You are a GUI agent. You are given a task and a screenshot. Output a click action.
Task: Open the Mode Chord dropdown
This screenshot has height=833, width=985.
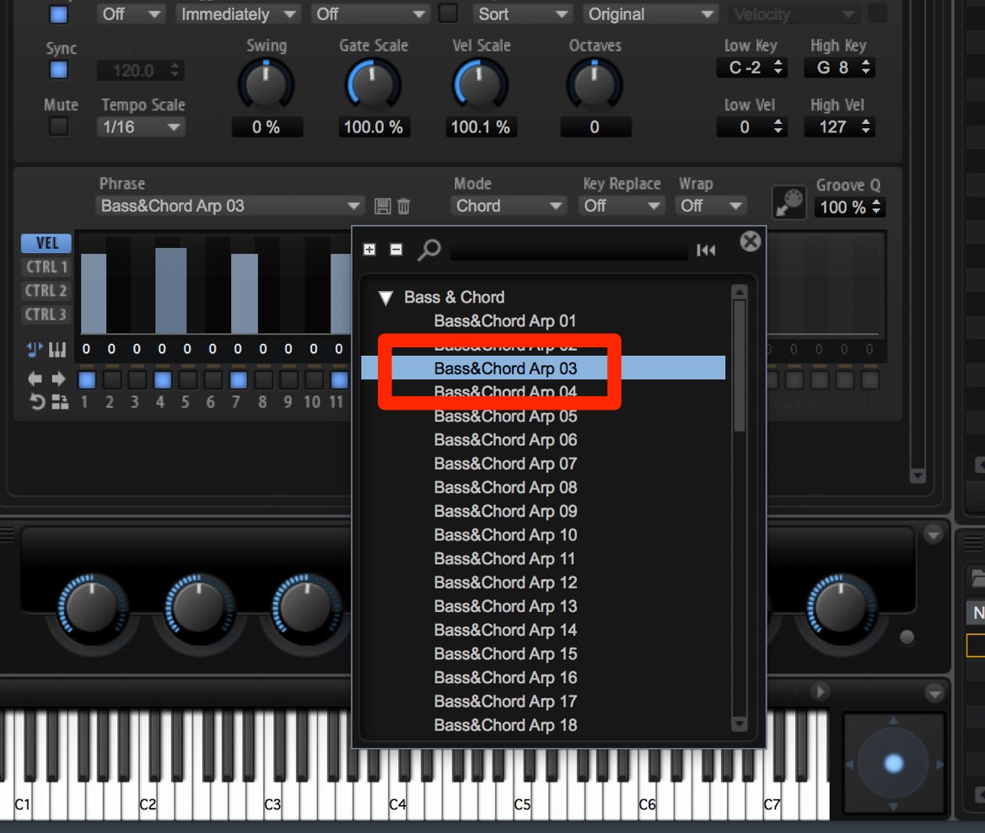tap(509, 206)
